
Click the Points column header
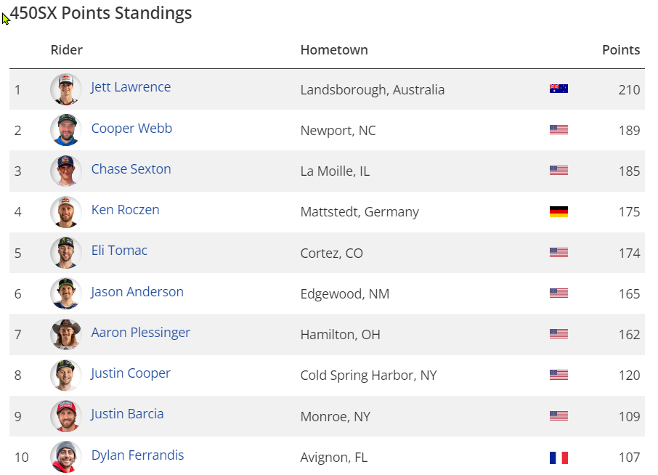621,50
